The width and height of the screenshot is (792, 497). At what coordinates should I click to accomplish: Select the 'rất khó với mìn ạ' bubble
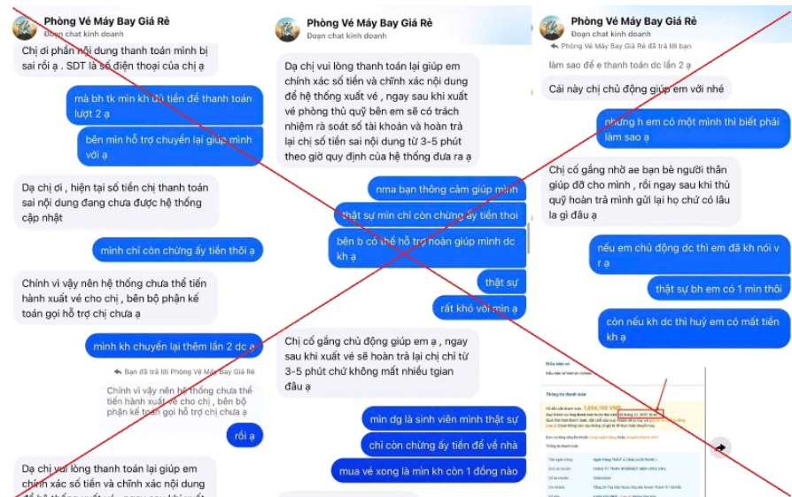tap(479, 308)
